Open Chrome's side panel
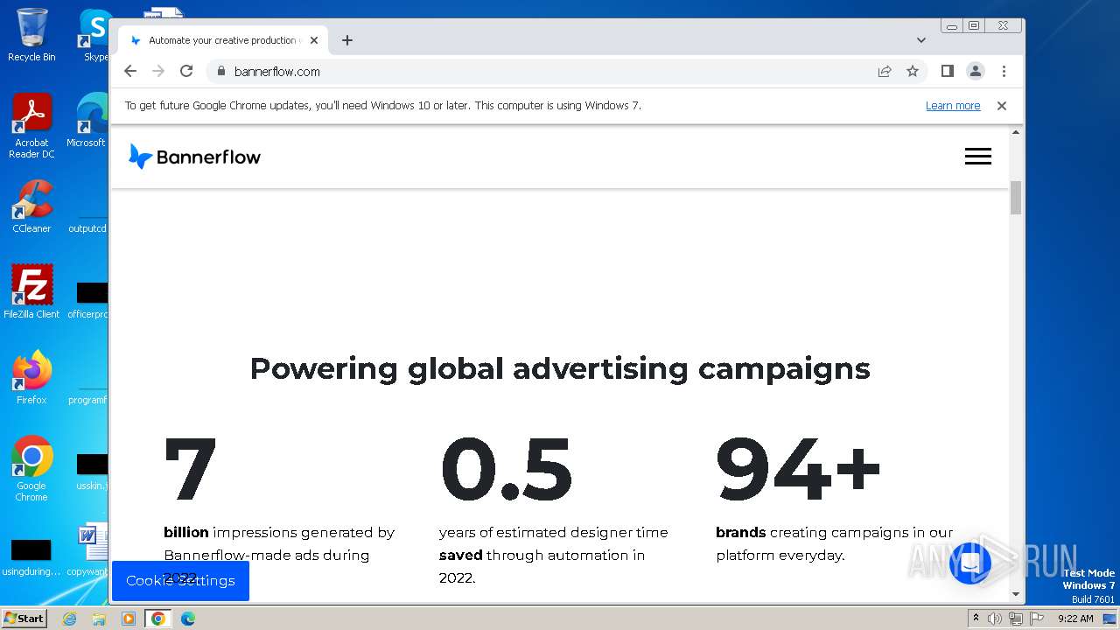The width and height of the screenshot is (1120, 630). tap(948, 72)
